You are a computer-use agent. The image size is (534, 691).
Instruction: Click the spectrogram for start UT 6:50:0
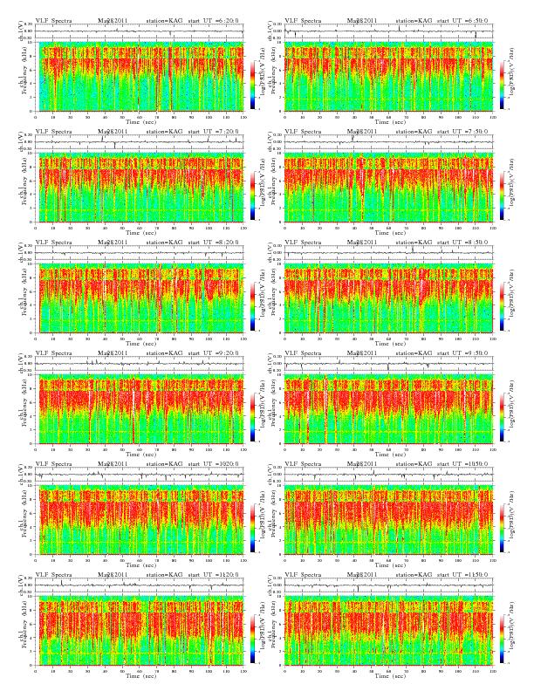point(388,77)
